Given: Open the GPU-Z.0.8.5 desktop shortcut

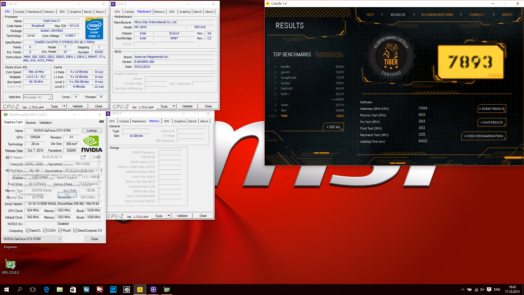Looking at the screenshot, I should point(10,267).
